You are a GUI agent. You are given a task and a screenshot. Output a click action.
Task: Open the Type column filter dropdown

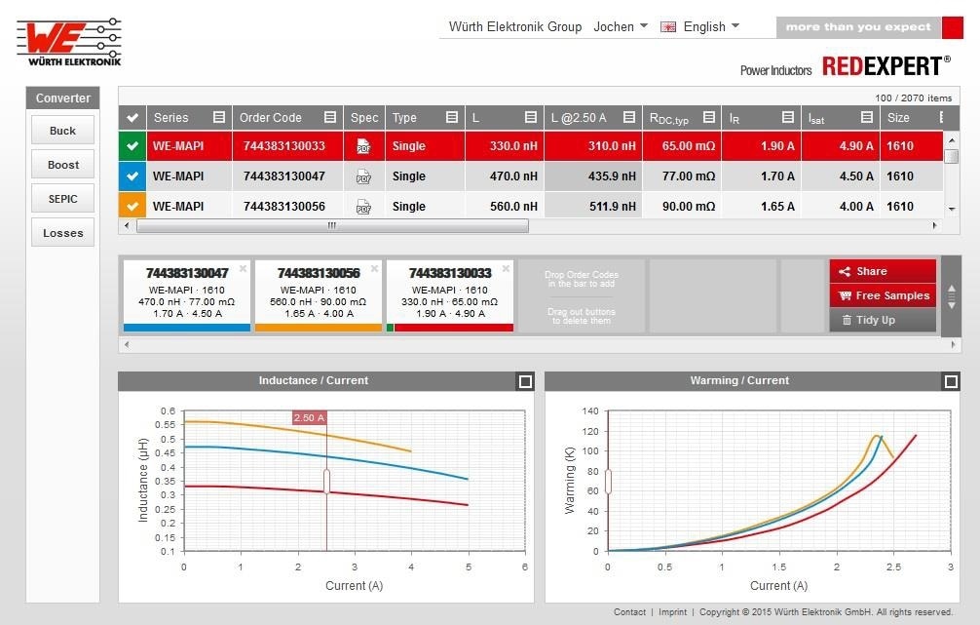coord(452,117)
